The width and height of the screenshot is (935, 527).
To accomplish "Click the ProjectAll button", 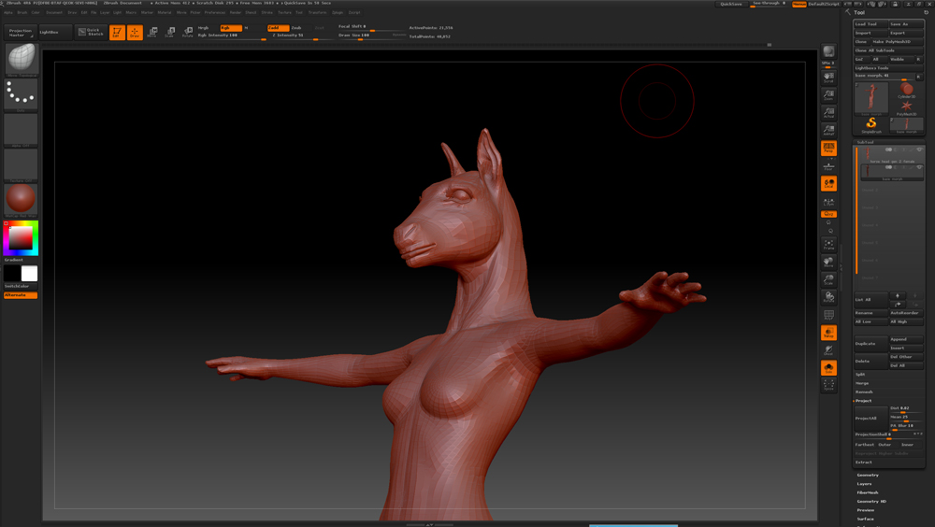I will tap(870, 418).
